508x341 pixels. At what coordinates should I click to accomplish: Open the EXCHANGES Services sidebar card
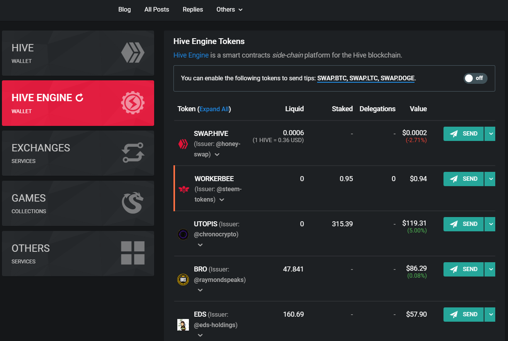[78, 153]
